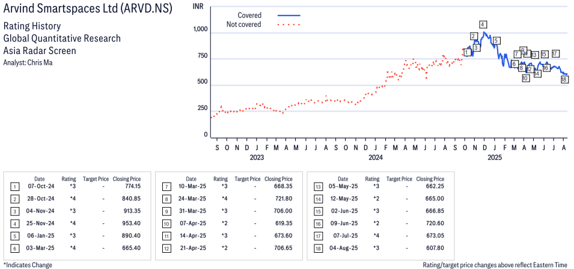Select chart marker 12 on the graph
The height and width of the screenshot is (269, 574).
click(x=531, y=69)
